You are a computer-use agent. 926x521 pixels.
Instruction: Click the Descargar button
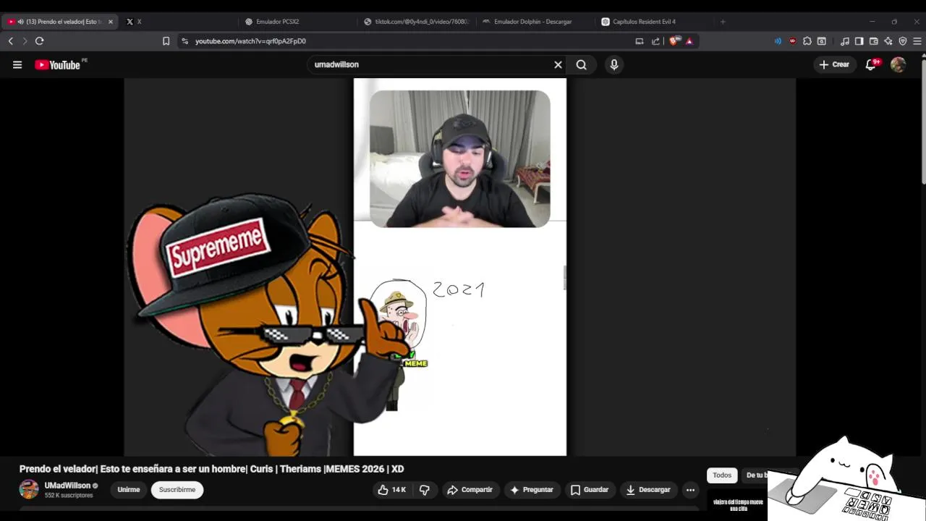coord(648,490)
